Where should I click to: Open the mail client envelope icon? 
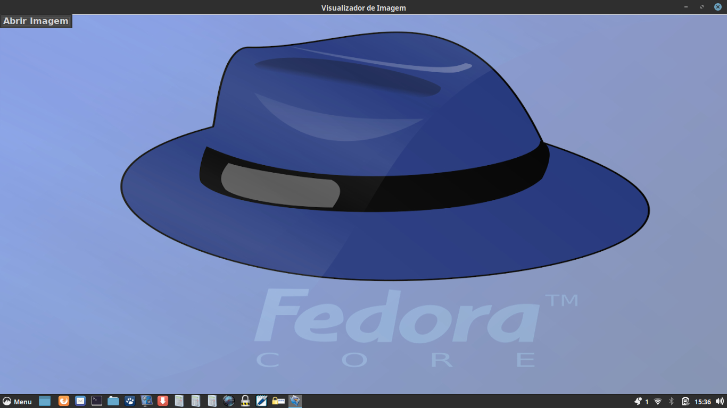tap(80, 401)
